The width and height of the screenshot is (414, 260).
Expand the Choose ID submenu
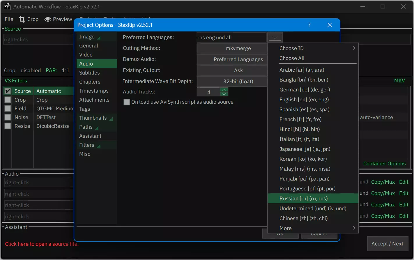pos(313,48)
